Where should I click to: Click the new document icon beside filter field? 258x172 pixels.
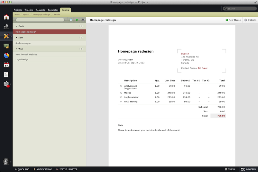[x=71, y=20]
